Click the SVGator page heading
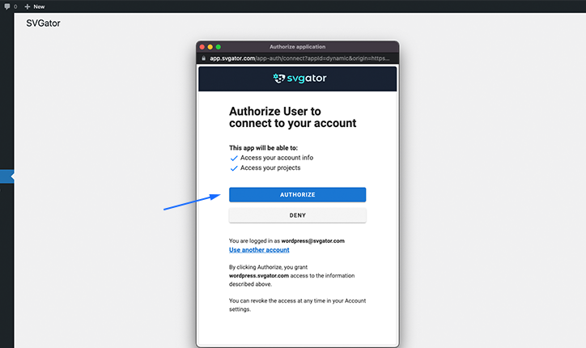The height and width of the screenshot is (348, 586). pyautogui.click(x=43, y=23)
